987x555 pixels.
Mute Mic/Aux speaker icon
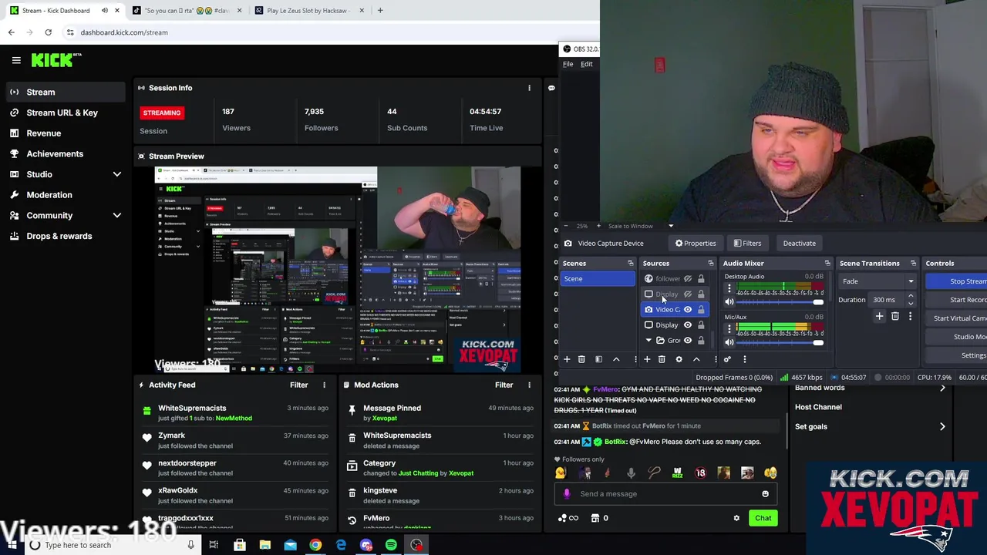pyautogui.click(x=729, y=342)
